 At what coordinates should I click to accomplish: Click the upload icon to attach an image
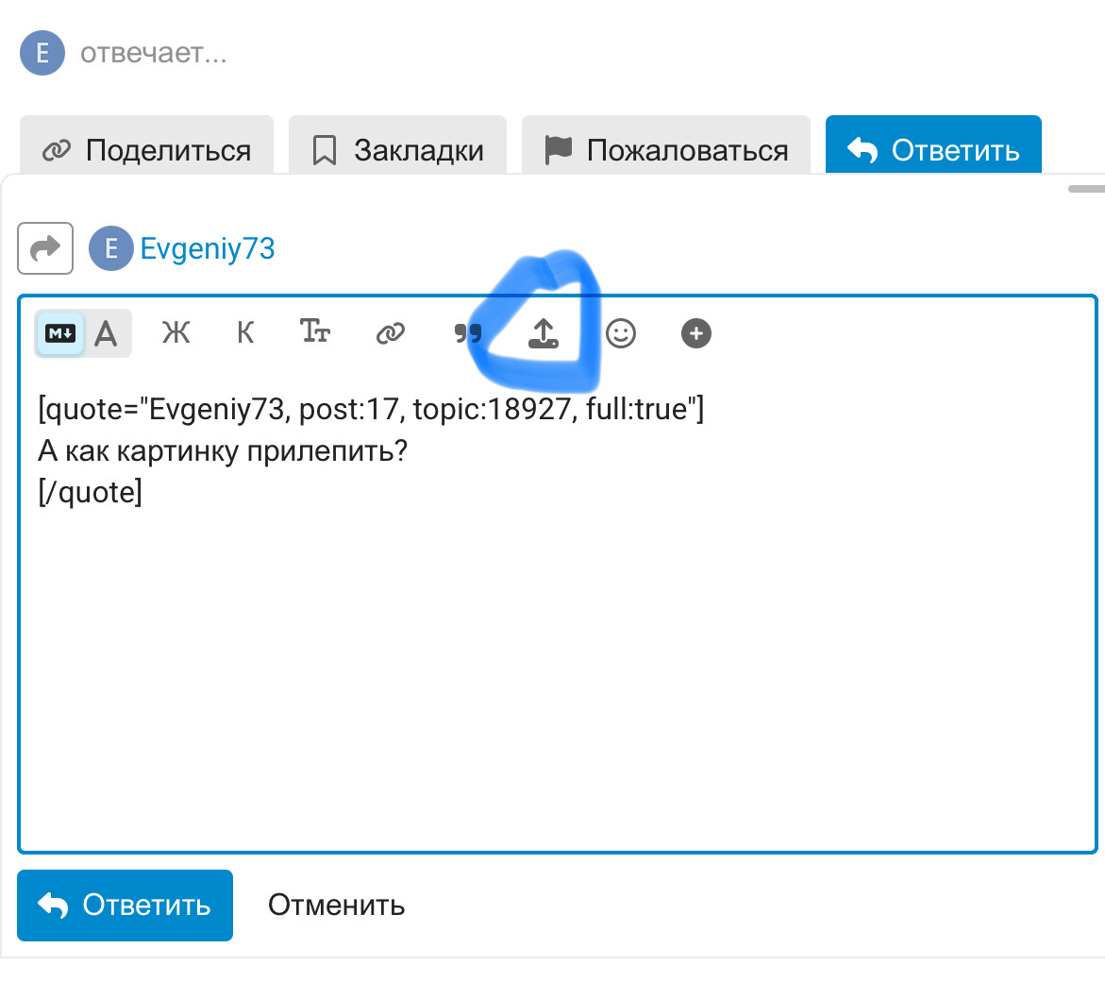tap(543, 333)
